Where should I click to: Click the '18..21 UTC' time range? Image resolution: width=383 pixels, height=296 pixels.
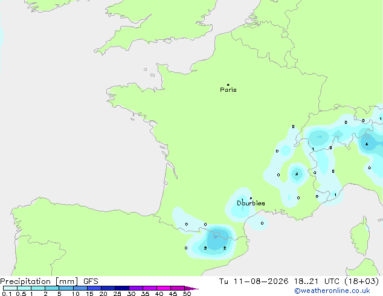[317, 282]
